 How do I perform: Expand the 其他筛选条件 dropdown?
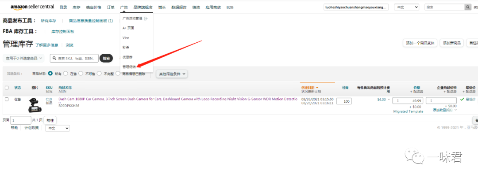[172, 74]
